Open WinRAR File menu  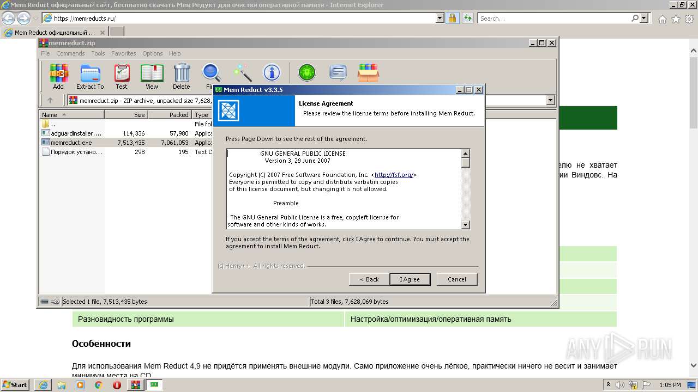coord(45,53)
